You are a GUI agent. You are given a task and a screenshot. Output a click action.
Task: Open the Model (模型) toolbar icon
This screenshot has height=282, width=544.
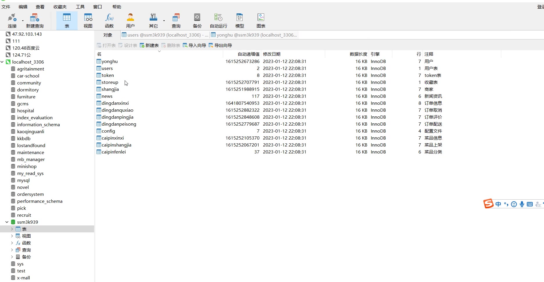coord(240,18)
